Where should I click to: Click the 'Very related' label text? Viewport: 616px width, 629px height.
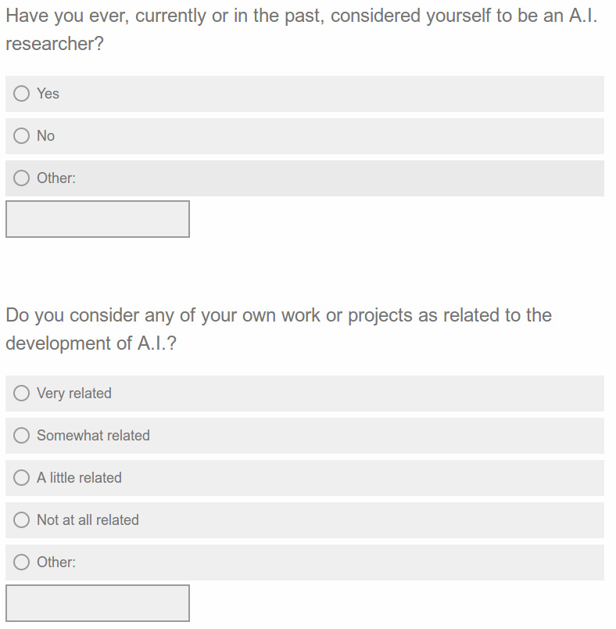74,394
